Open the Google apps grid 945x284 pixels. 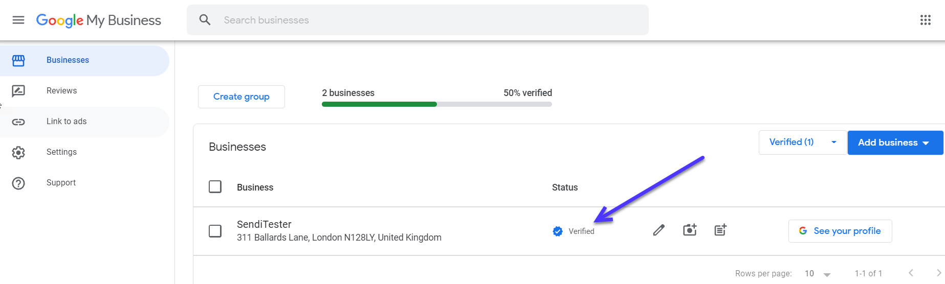click(x=926, y=20)
